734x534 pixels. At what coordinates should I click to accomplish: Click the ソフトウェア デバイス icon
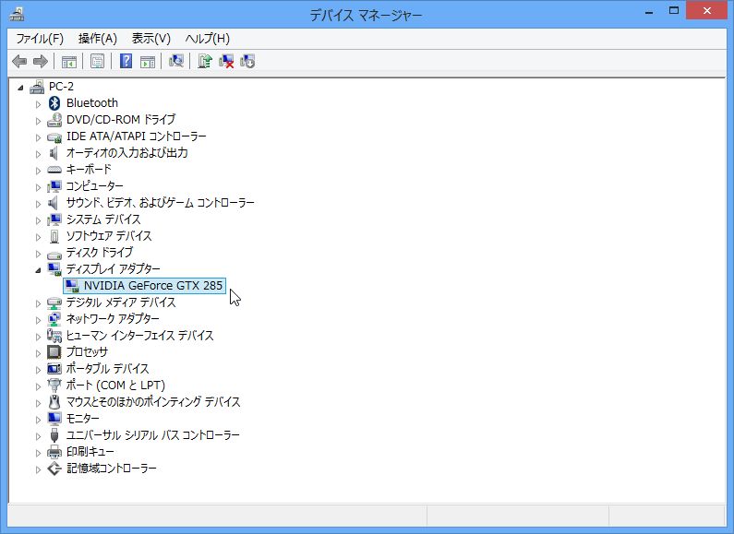point(54,236)
